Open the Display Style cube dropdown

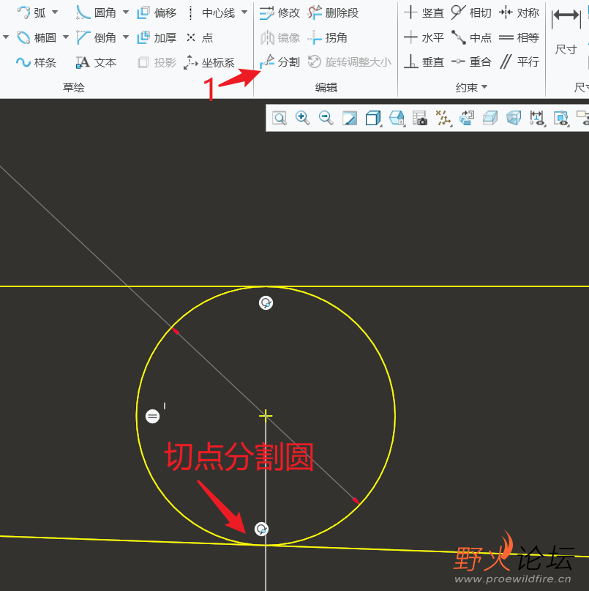click(373, 118)
